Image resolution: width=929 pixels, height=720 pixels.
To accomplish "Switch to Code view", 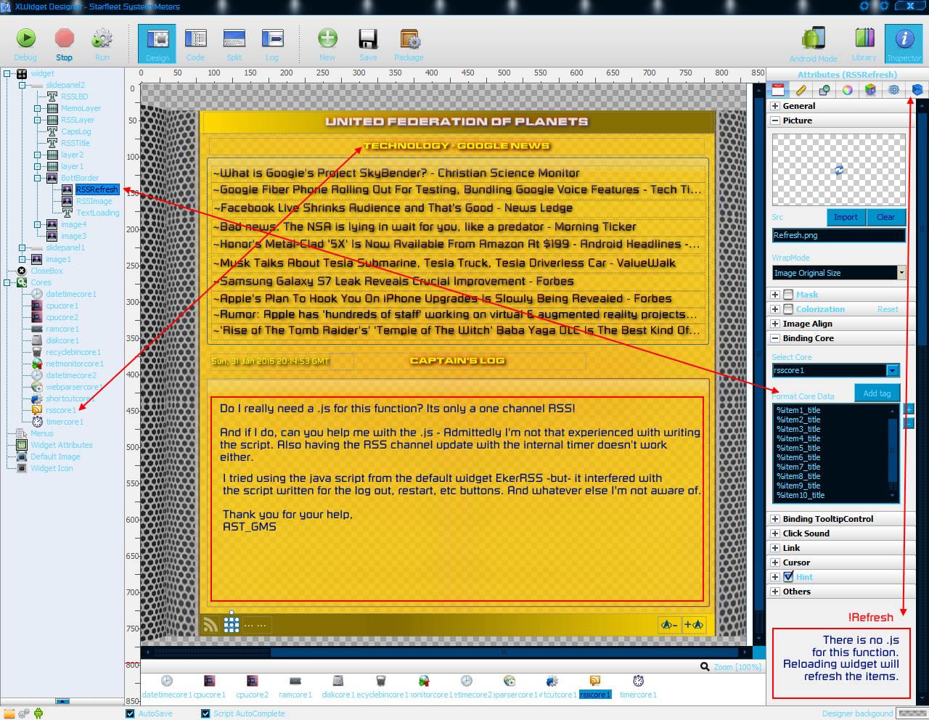I will 195,44.
